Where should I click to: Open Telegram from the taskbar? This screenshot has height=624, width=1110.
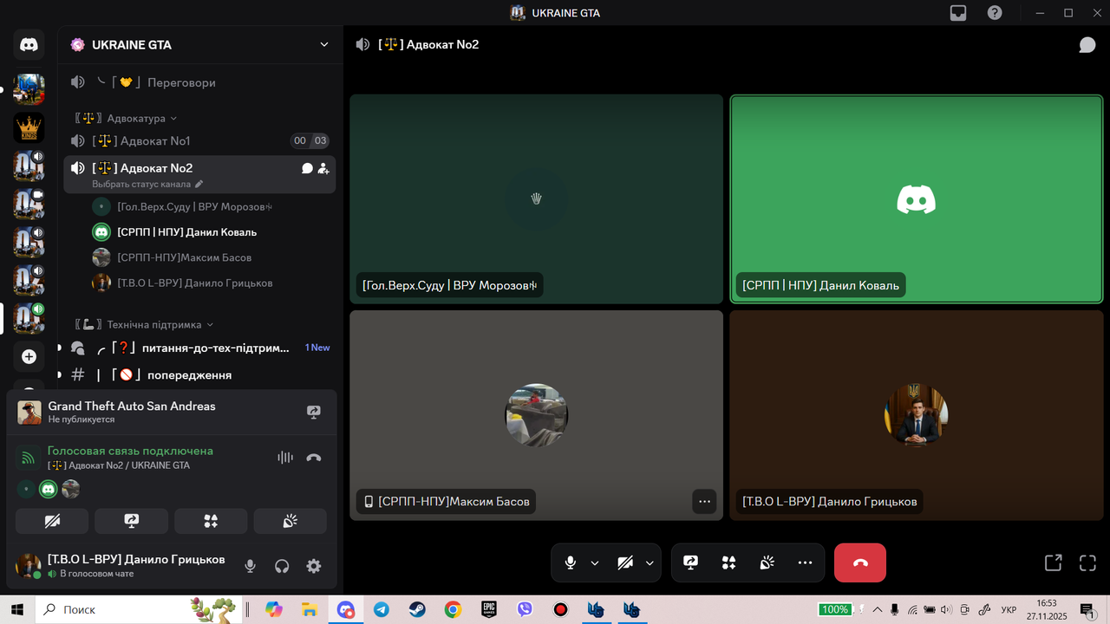(x=382, y=609)
